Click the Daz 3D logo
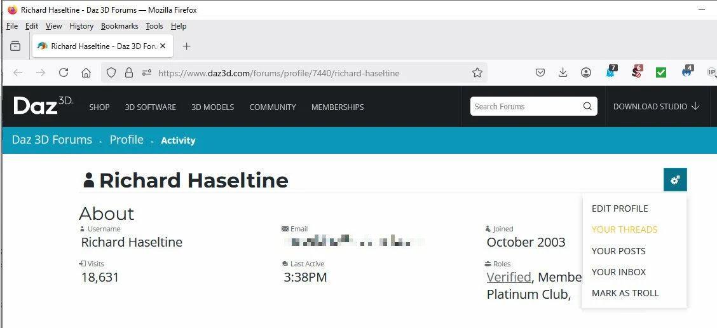This screenshot has height=328, width=717. [x=43, y=106]
